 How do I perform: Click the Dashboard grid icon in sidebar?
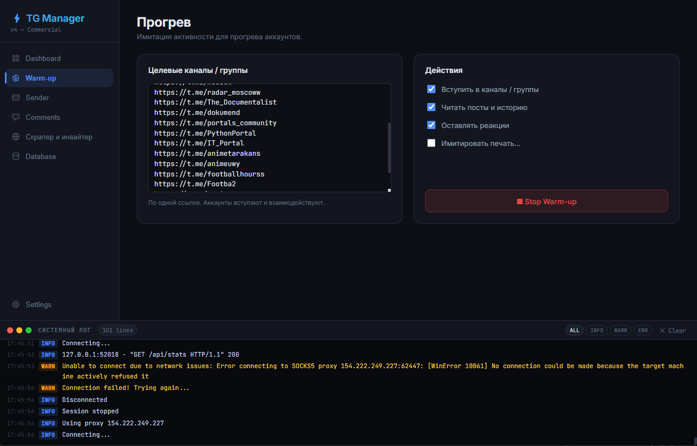point(16,58)
